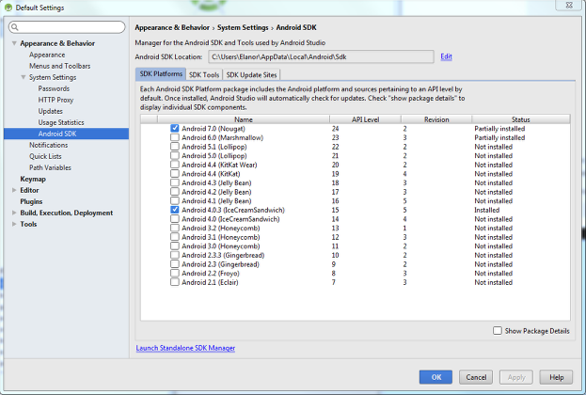This screenshot has width=586, height=395.
Task: Select Updates in System Settings
Action: [51, 111]
